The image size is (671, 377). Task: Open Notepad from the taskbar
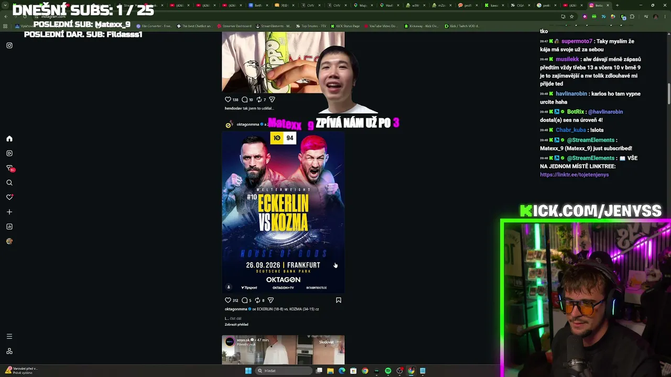[x=423, y=371]
